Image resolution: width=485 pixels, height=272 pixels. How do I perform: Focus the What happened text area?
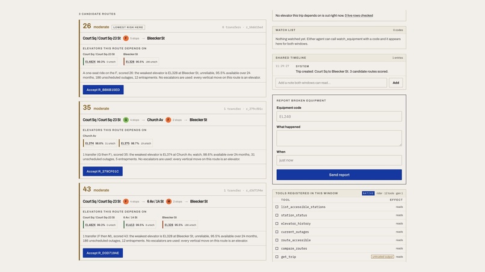click(339, 138)
